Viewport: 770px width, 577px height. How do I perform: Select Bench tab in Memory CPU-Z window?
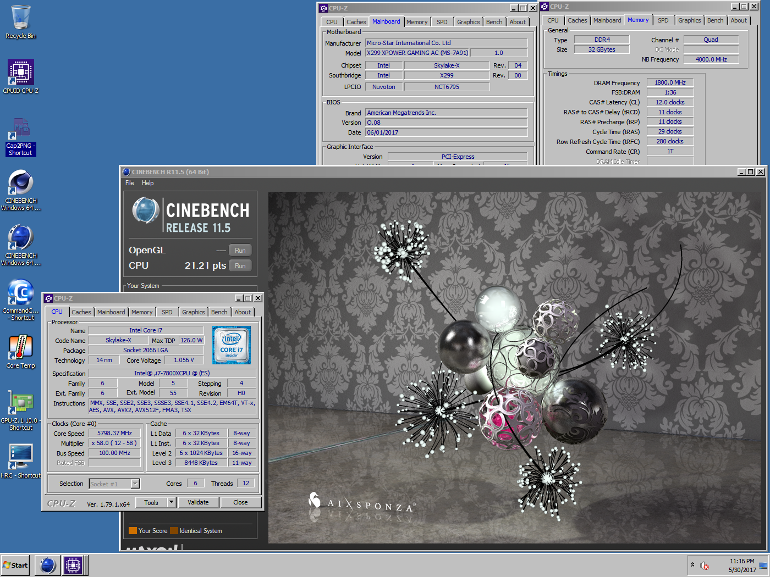tap(716, 20)
